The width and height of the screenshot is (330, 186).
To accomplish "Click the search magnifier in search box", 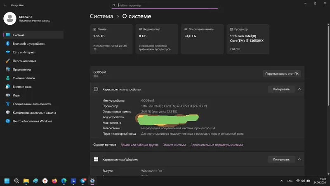I will (114, 5).
